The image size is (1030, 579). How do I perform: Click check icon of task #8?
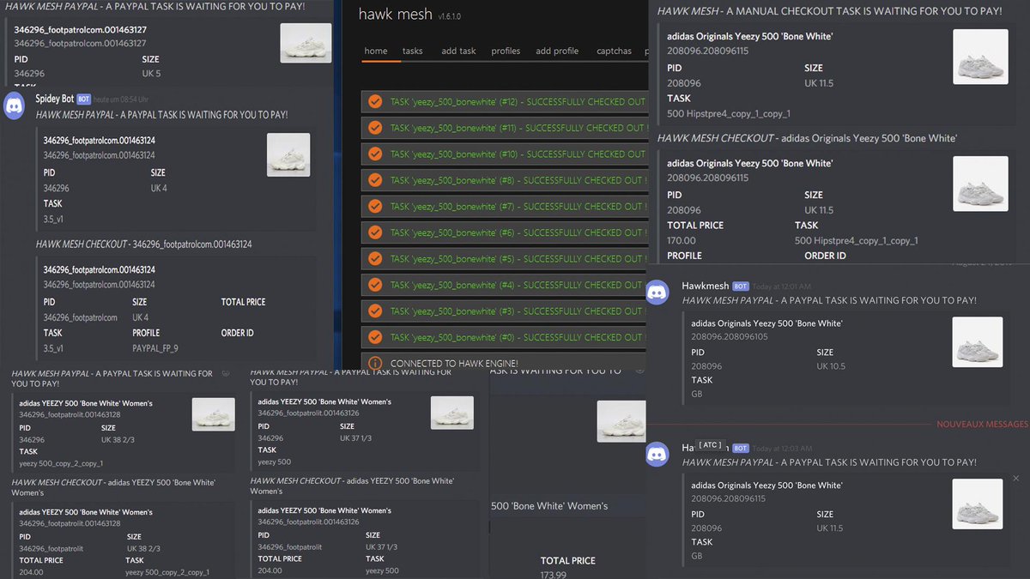(375, 180)
